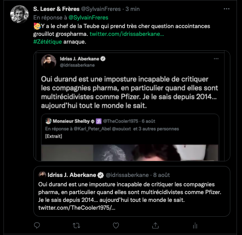Follow the twitter.com/idrissaberkane… link
This screenshot has height=235, width=242.
127,35
